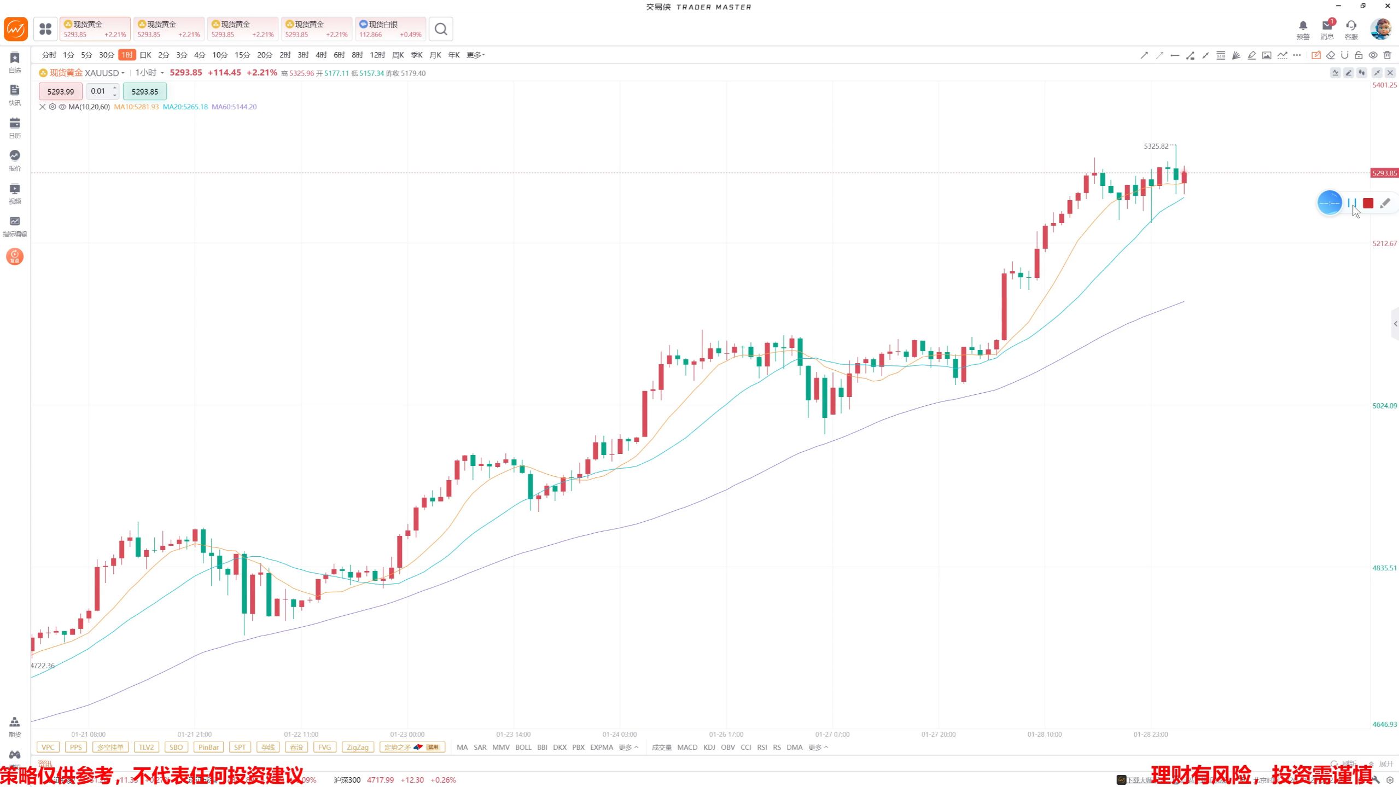
Task: Hide the MA(10,20,60) indicator via eye toggle
Action: click(62, 107)
